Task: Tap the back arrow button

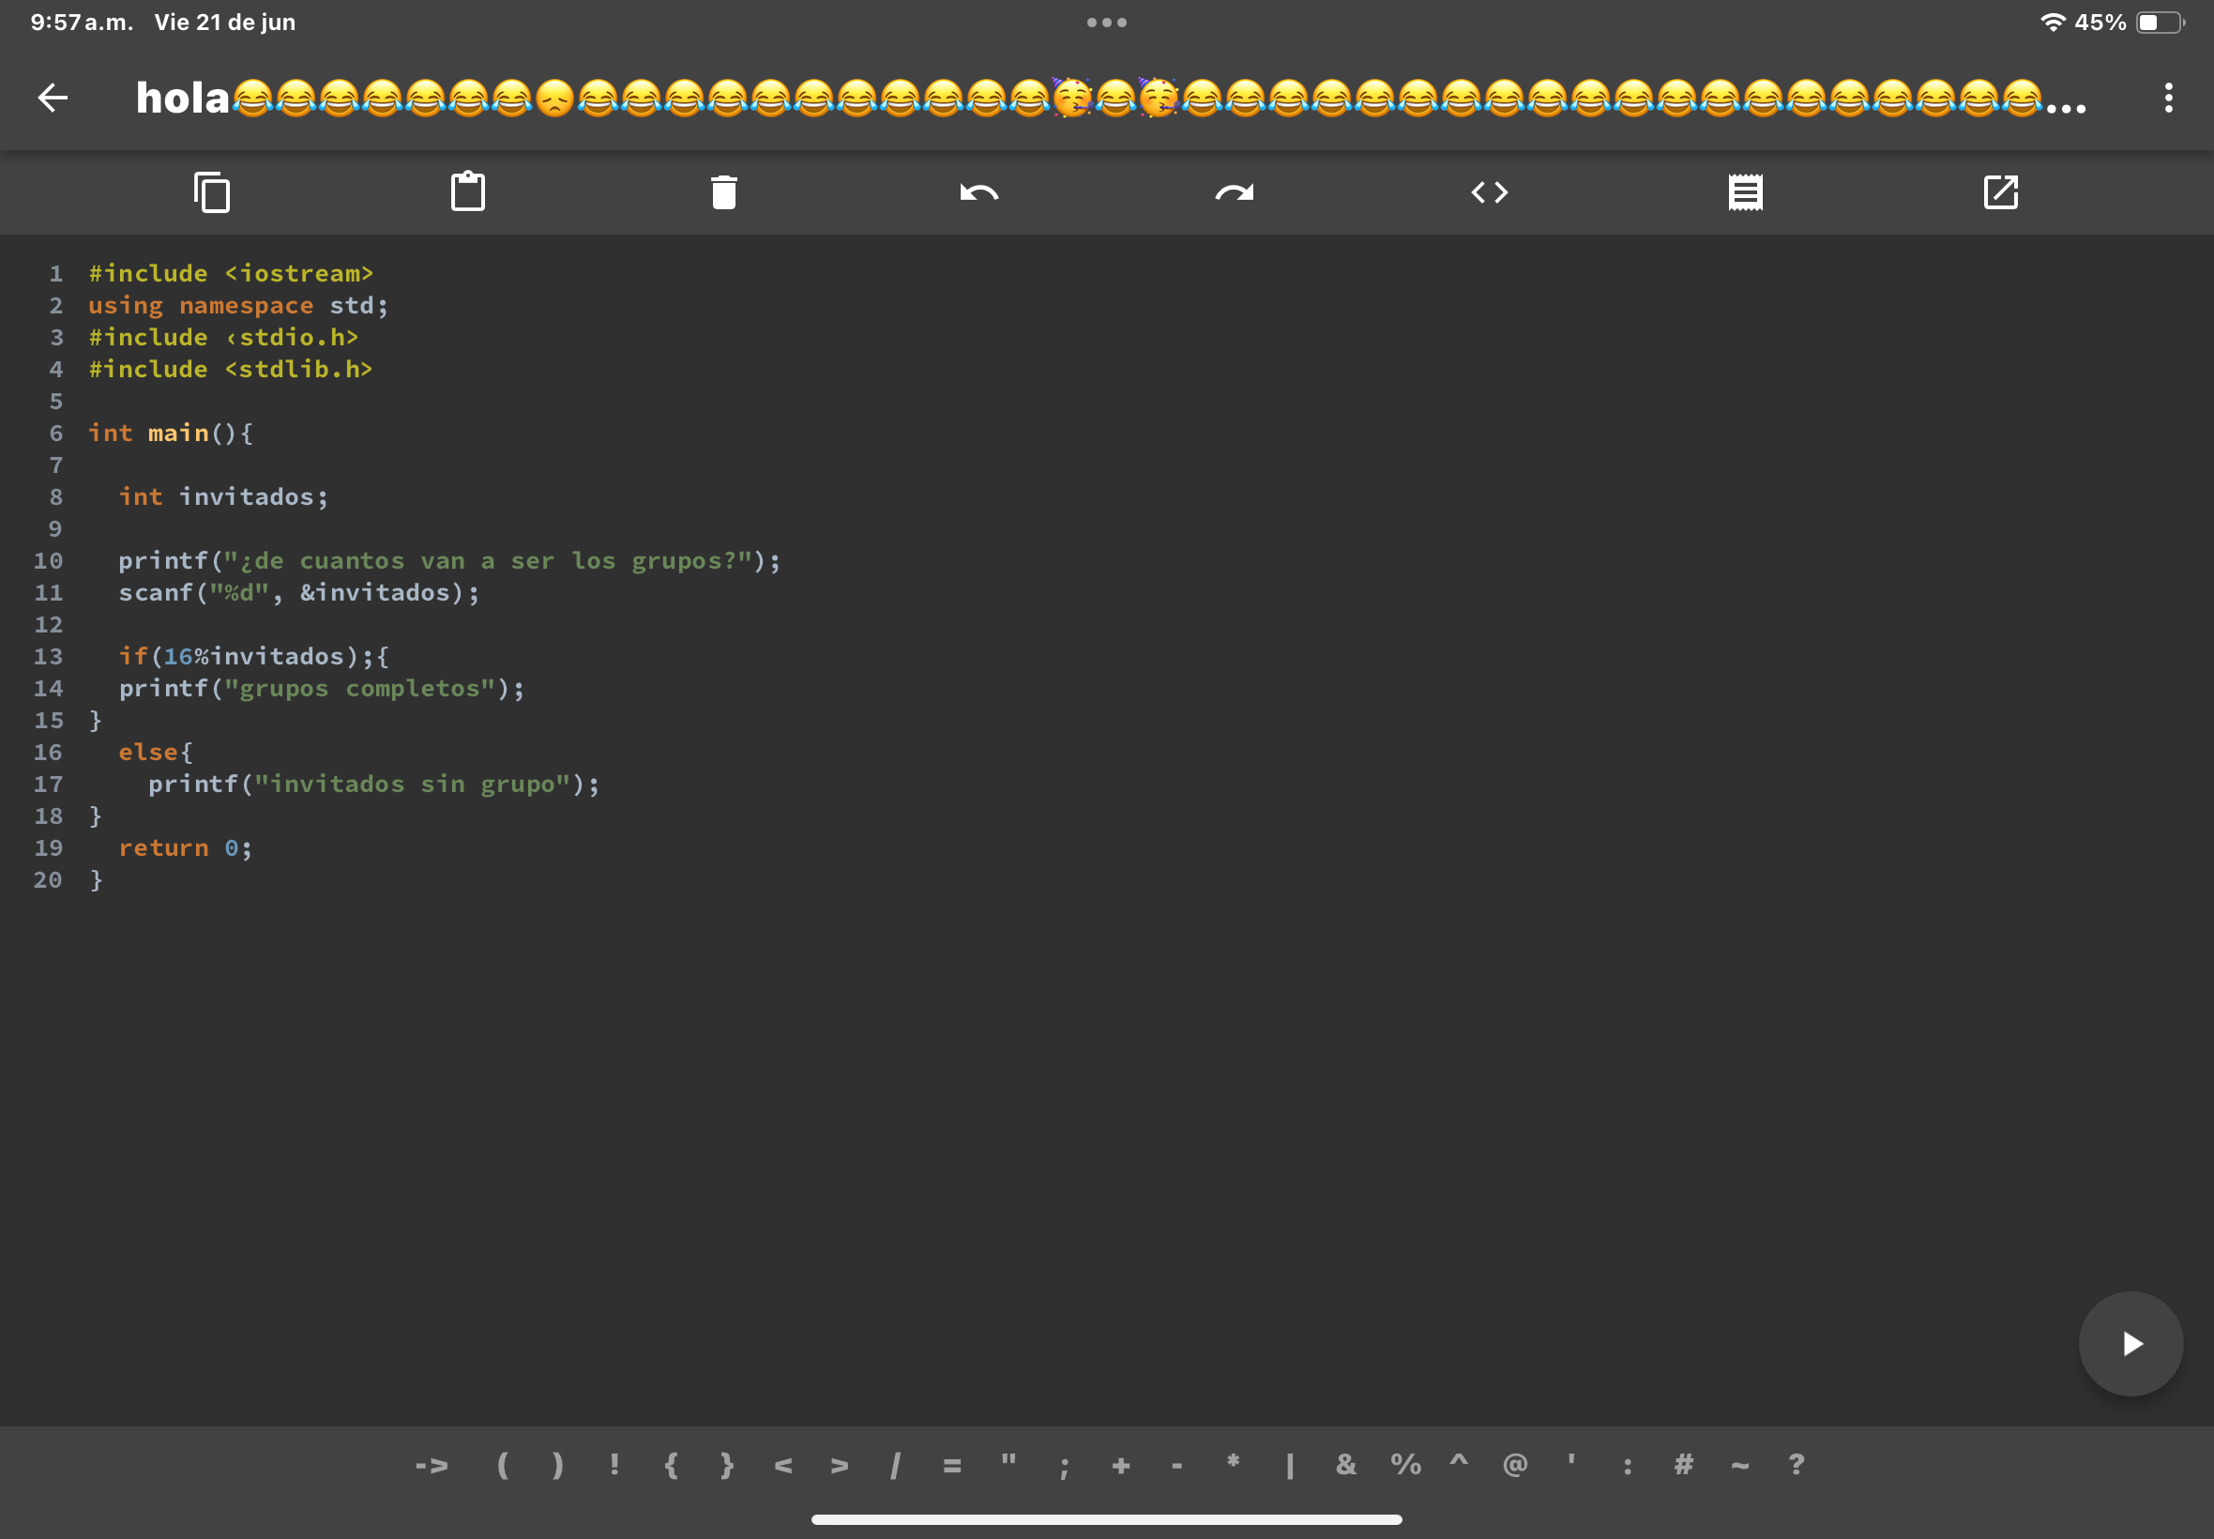Action: point(53,98)
